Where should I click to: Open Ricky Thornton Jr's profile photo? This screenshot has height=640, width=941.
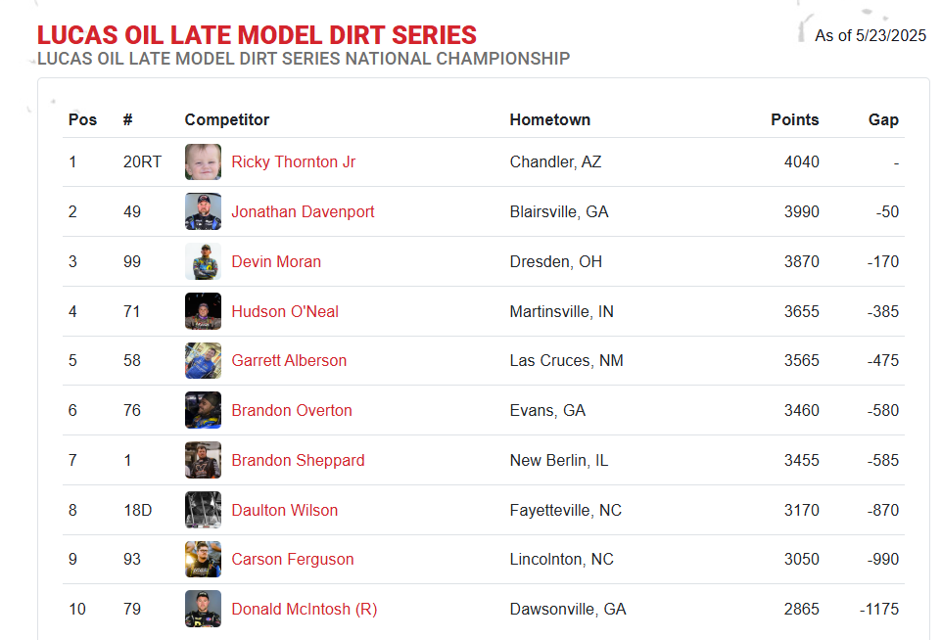(x=203, y=161)
